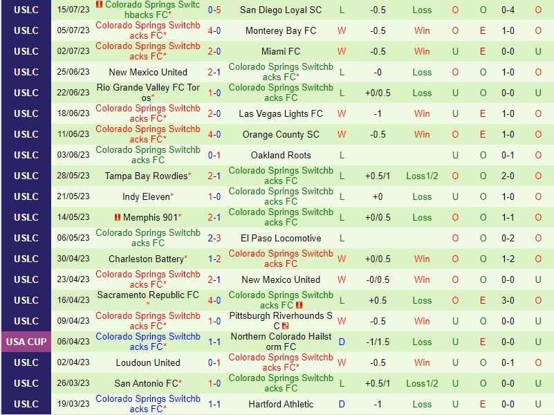Image resolution: width=554 pixels, height=415 pixels.
Task: Select the date 26/03/23
Action: pyautogui.click(x=73, y=383)
